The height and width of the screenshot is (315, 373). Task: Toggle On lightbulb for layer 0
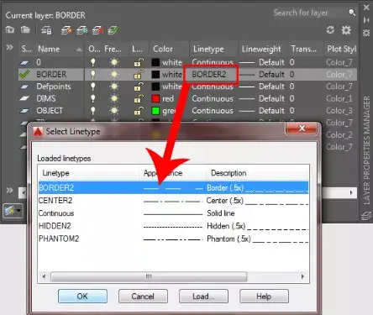(92, 62)
